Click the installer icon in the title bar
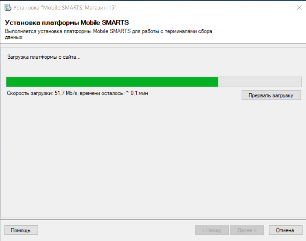Screen dimensions: 306x241 (x=7, y=7)
